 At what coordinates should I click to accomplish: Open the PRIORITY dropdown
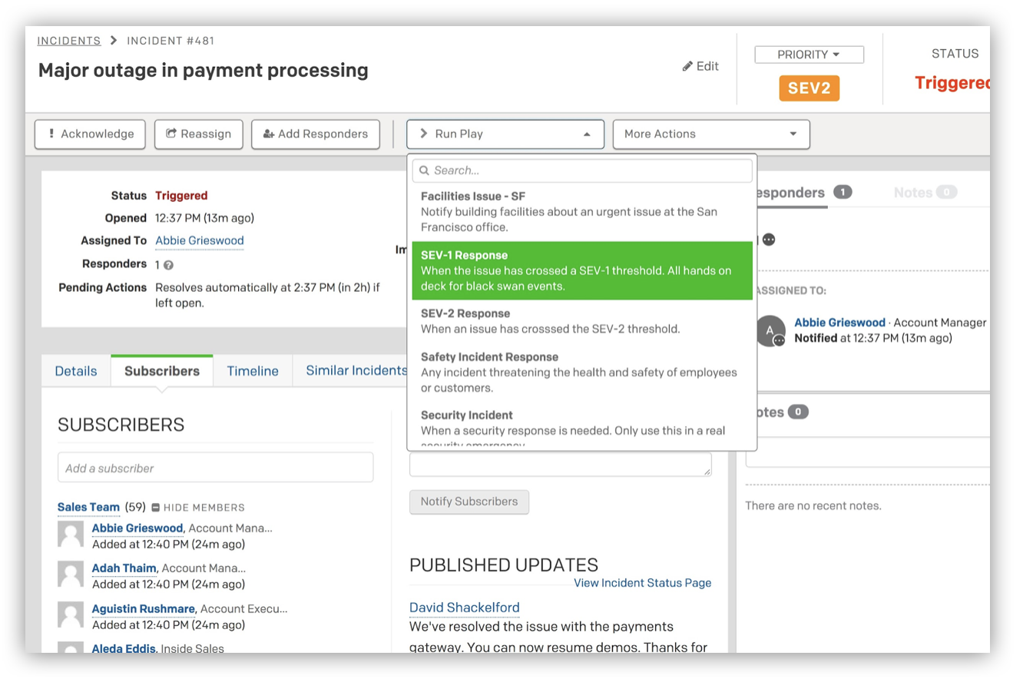(809, 55)
